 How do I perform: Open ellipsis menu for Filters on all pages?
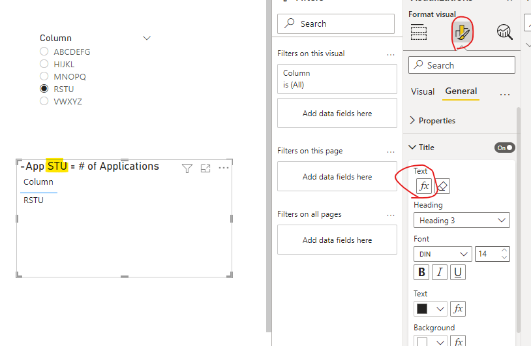click(x=391, y=215)
